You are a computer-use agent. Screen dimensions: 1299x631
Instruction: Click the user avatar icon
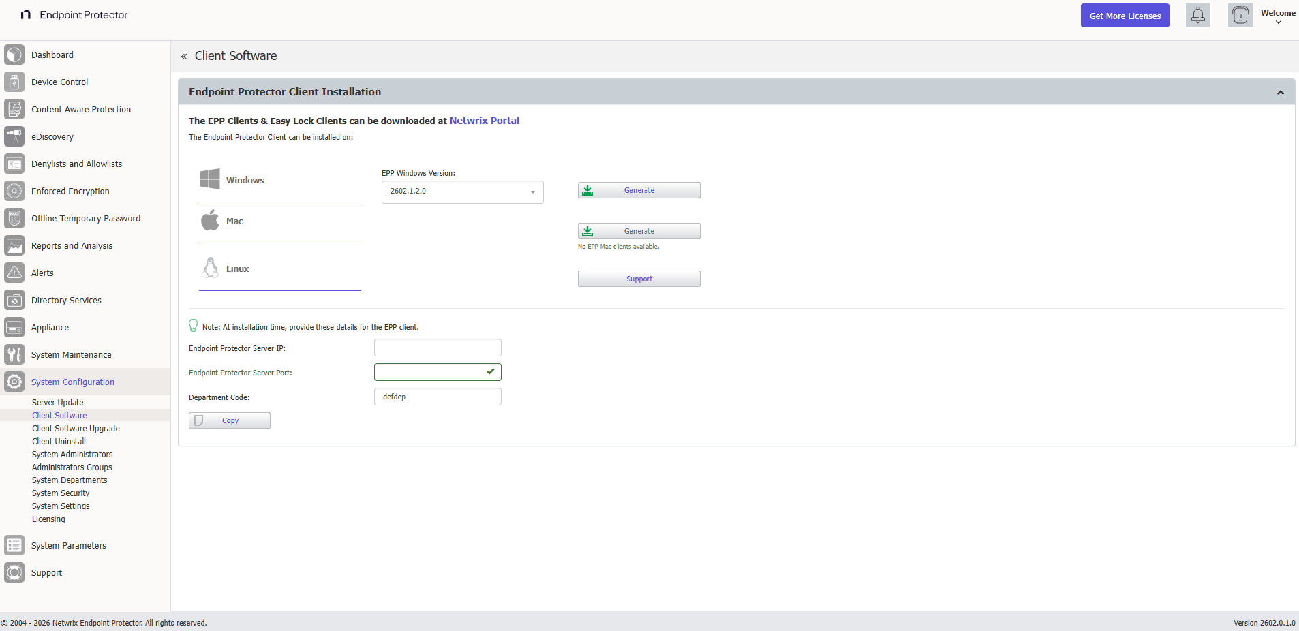[1240, 15]
